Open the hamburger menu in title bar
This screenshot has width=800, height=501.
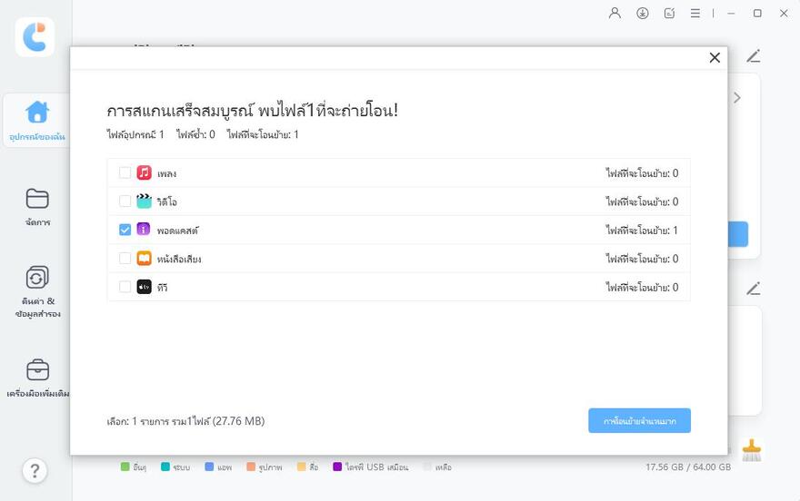click(695, 14)
